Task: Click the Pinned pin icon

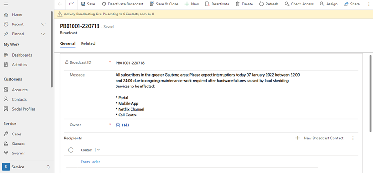Action: coord(6,34)
